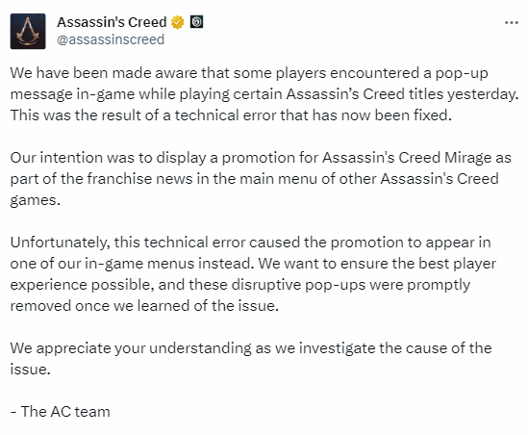Visit the @assassinscreed handle link

111,39
